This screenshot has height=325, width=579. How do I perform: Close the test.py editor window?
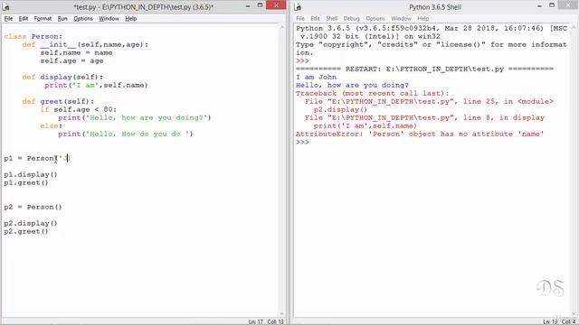click(276, 5)
